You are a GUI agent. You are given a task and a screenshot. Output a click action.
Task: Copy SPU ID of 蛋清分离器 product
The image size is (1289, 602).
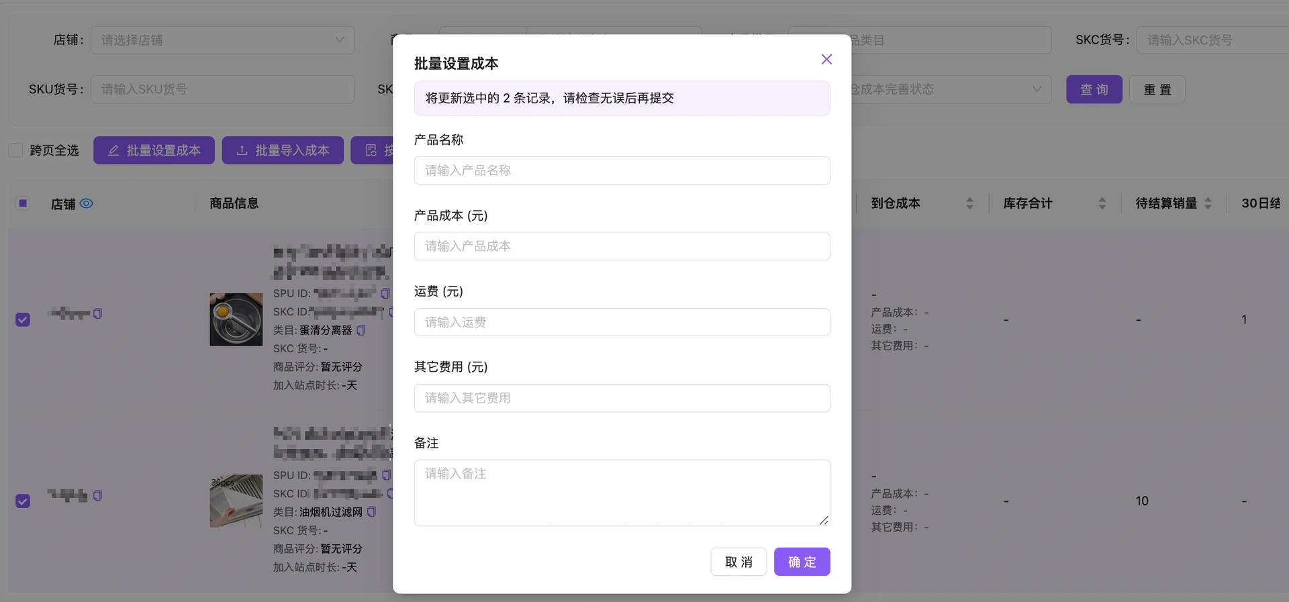[x=385, y=293]
